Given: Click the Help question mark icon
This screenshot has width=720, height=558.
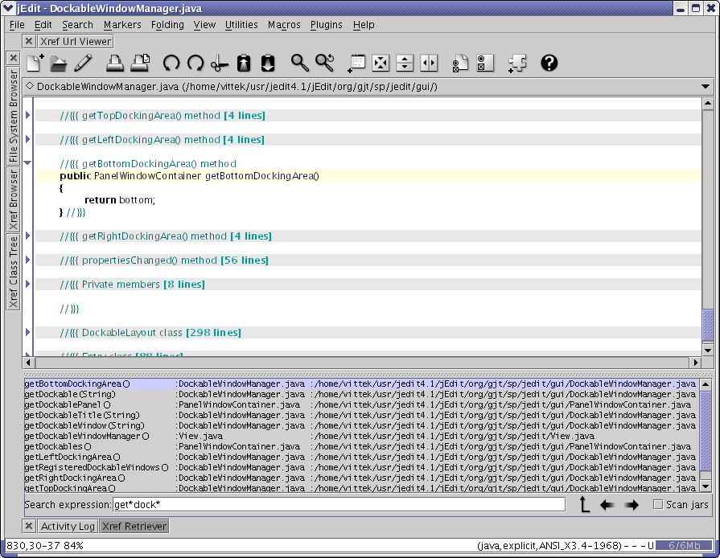Looking at the screenshot, I should coord(549,63).
